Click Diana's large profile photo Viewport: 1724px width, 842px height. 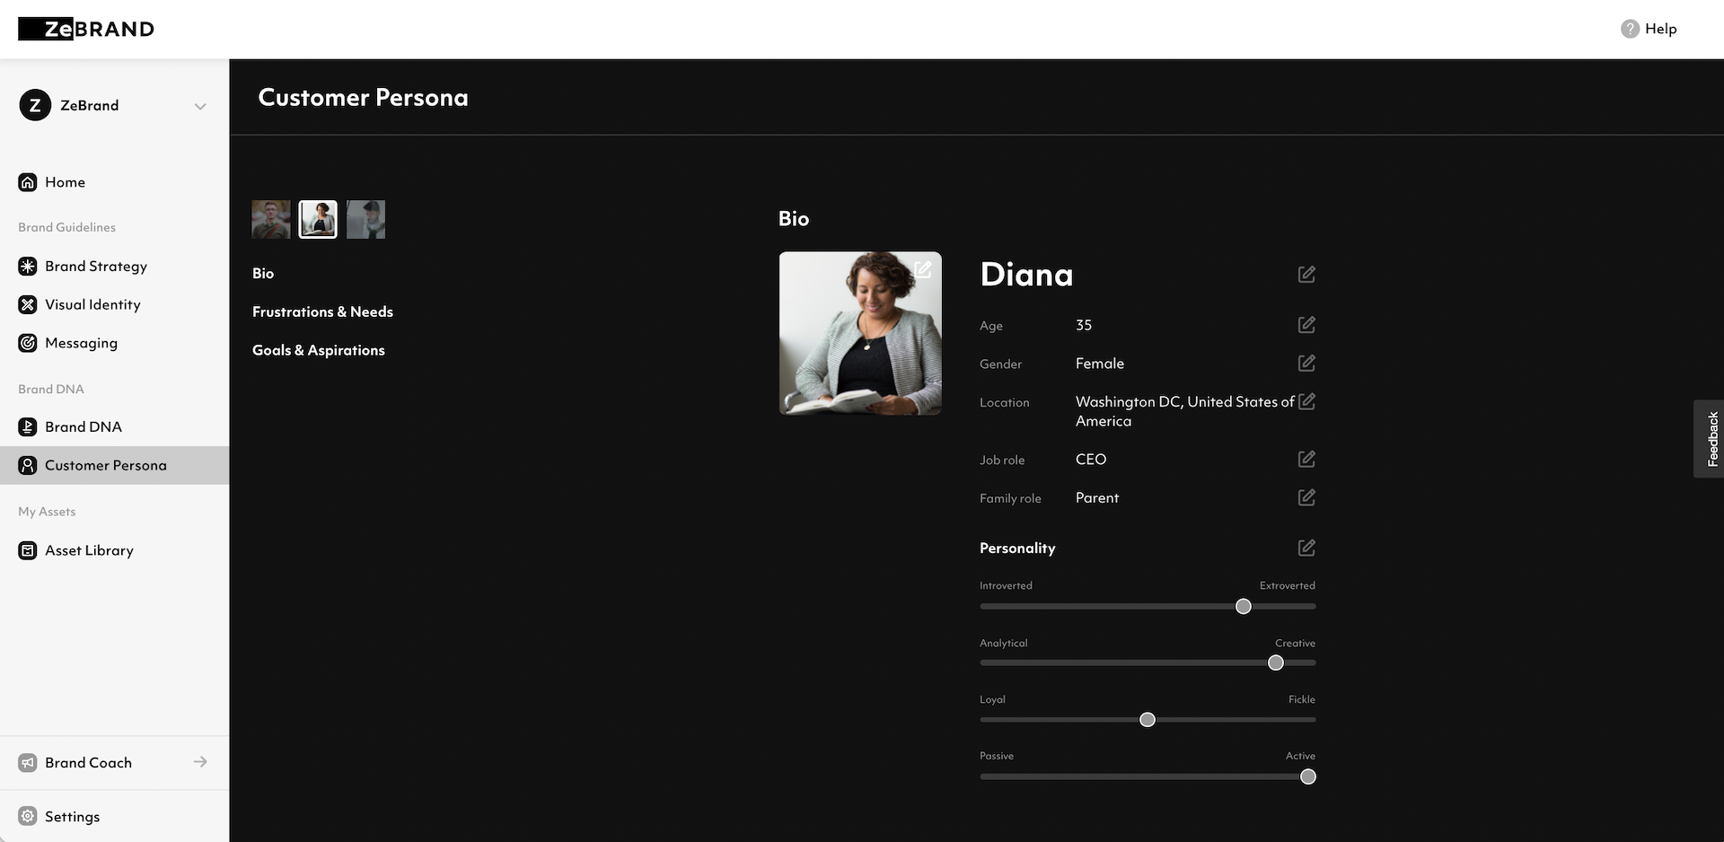click(x=860, y=333)
